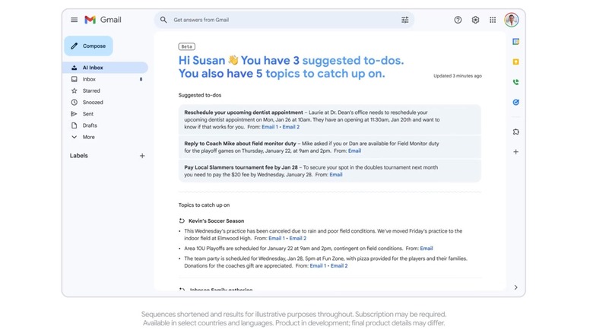Open Google Calendar side panel icon
Viewport: 593px width, 333px height.
pos(516,42)
